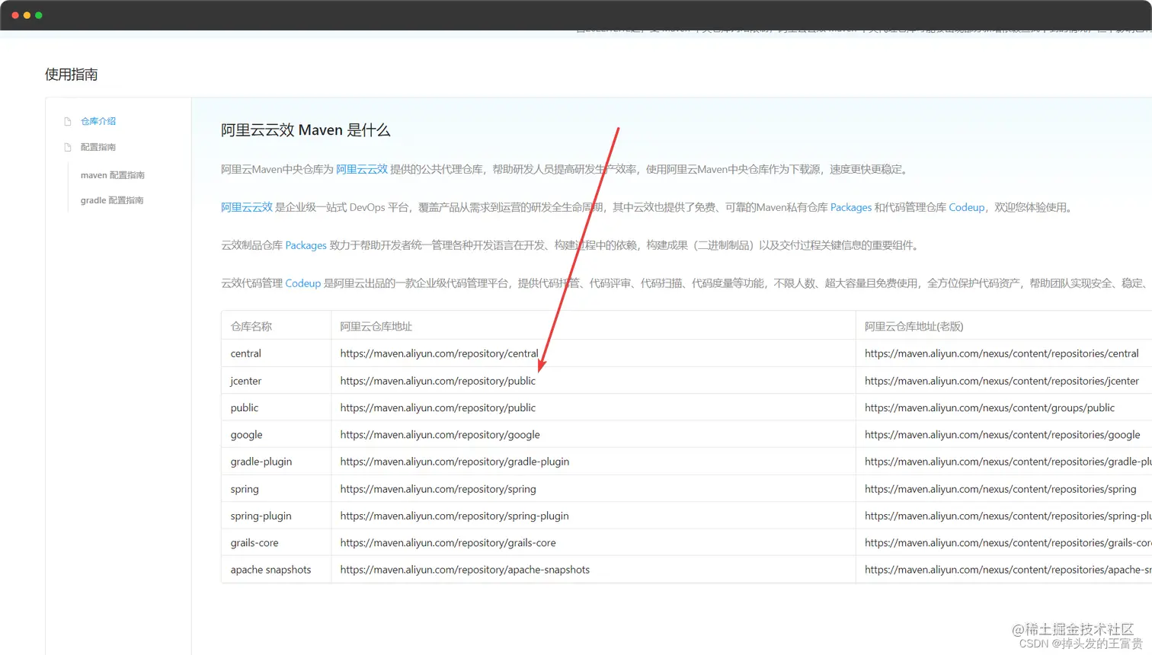This screenshot has height=655, width=1152.
Task: Follow Codeup link in second paragraph
Action: pyautogui.click(x=967, y=207)
